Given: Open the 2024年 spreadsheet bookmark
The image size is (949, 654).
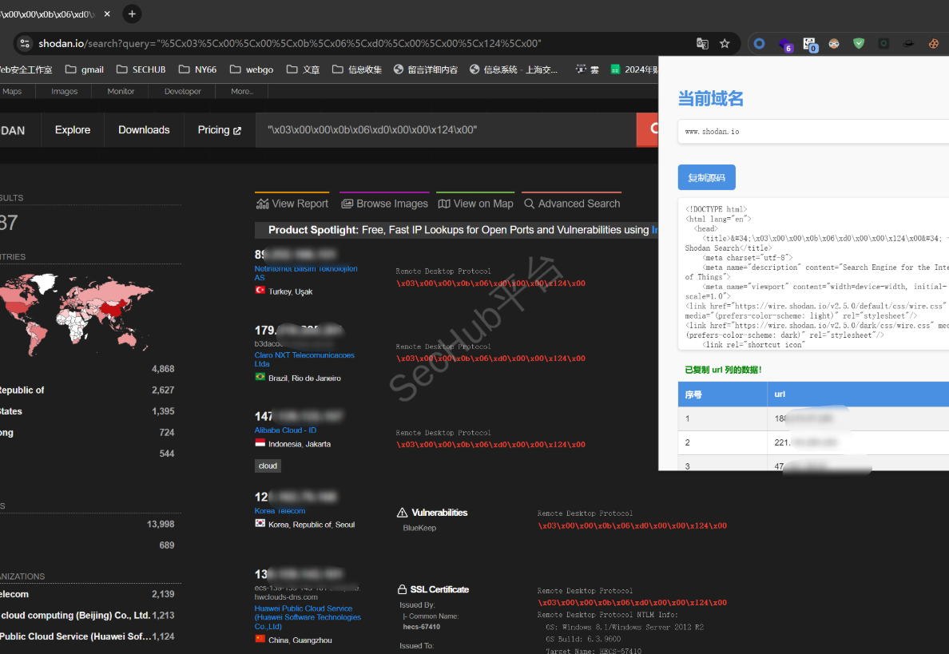Looking at the screenshot, I should coord(633,69).
